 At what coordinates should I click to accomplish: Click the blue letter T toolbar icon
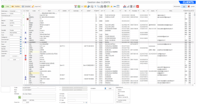95,6
